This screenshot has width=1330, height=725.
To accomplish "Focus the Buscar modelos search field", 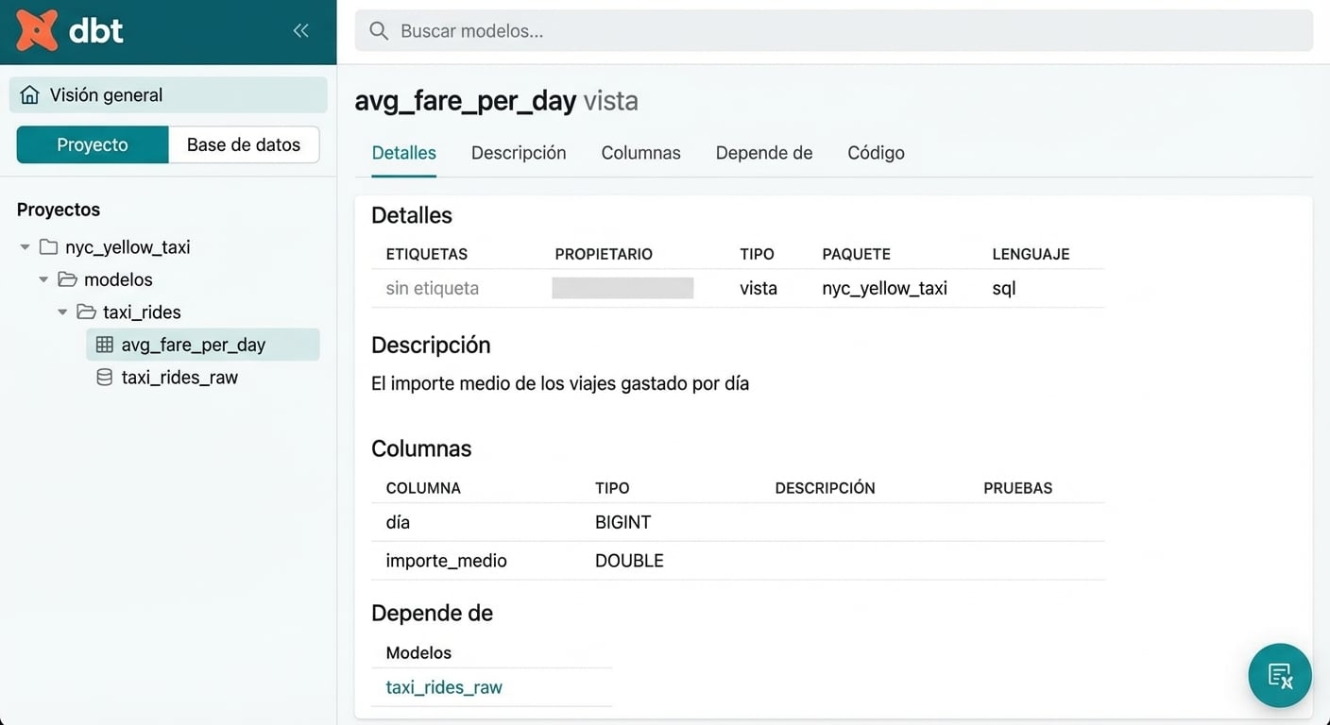I will pos(834,31).
